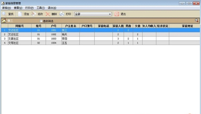Open the 全部 dropdown list

93,14
